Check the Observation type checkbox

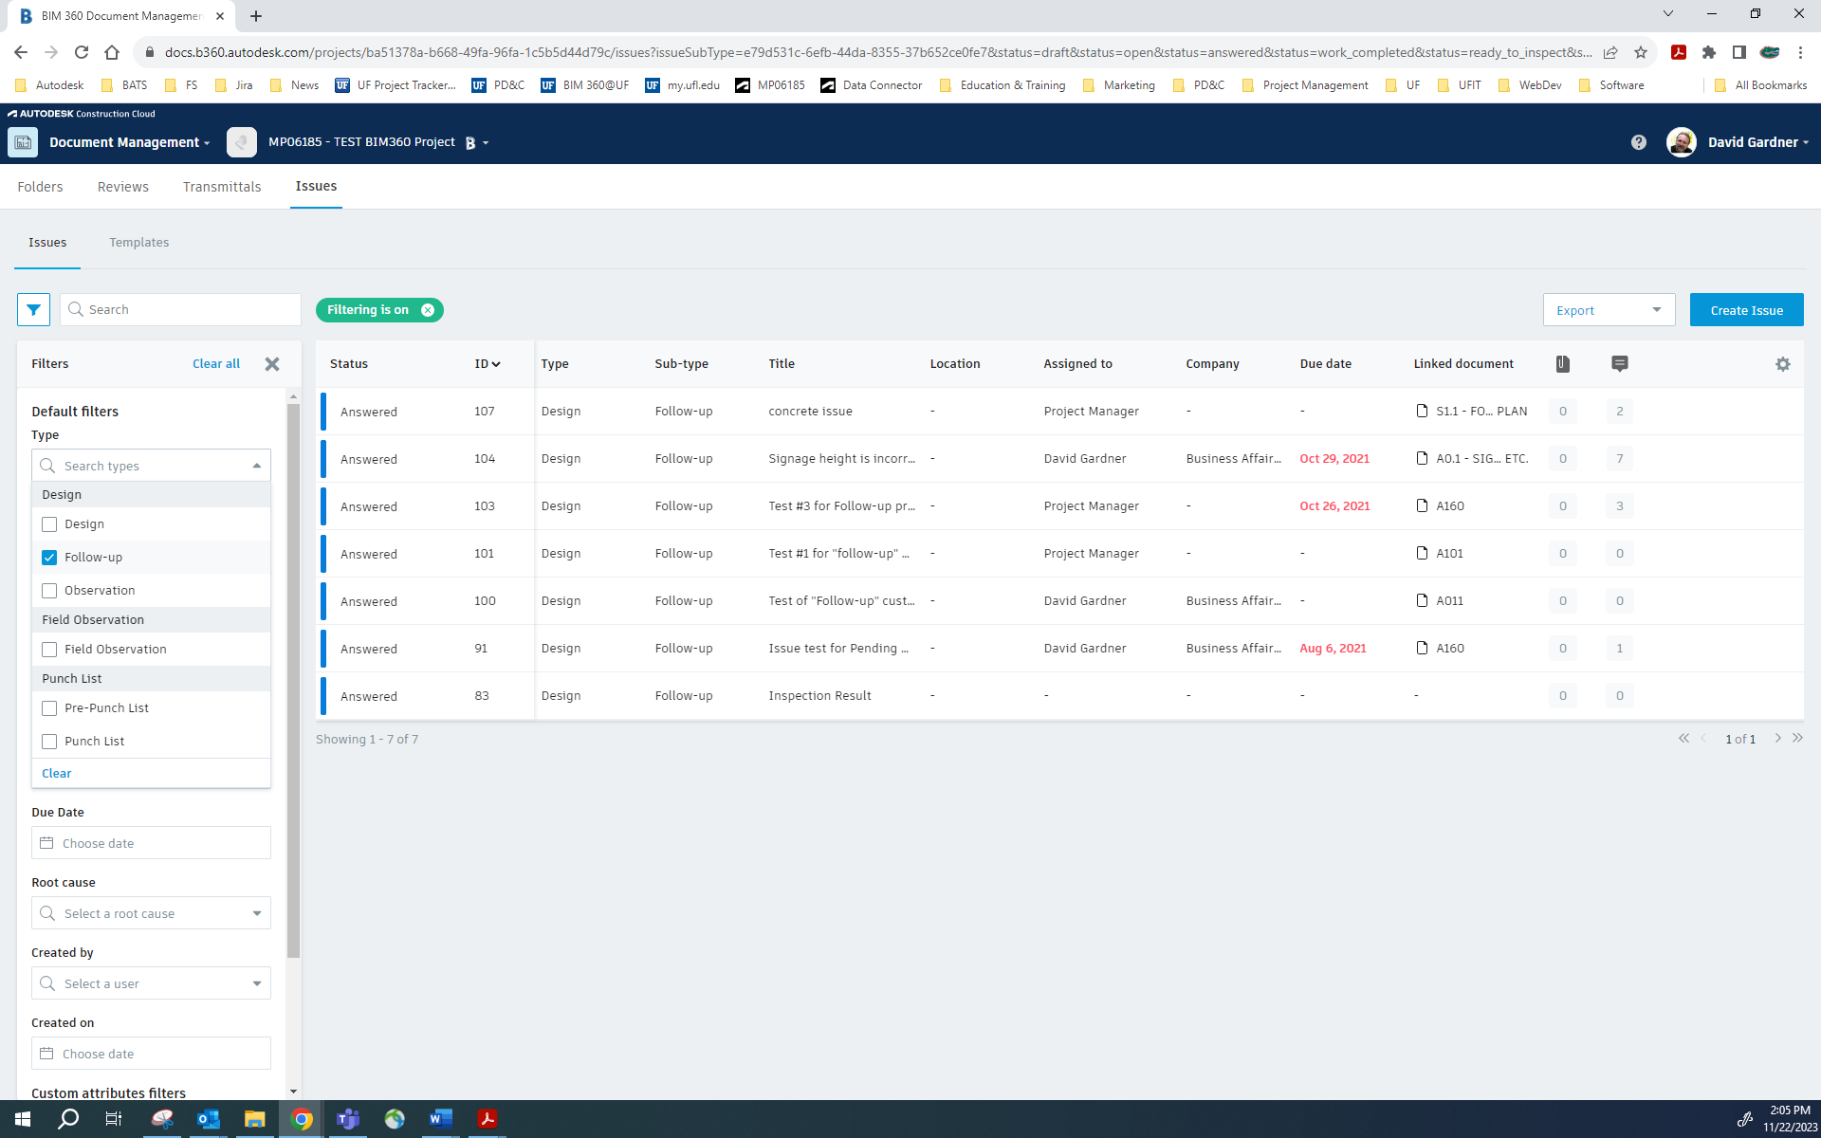click(49, 591)
